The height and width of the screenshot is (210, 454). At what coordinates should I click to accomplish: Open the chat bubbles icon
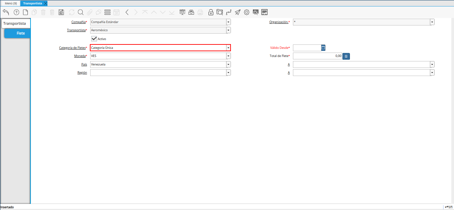click(98, 12)
